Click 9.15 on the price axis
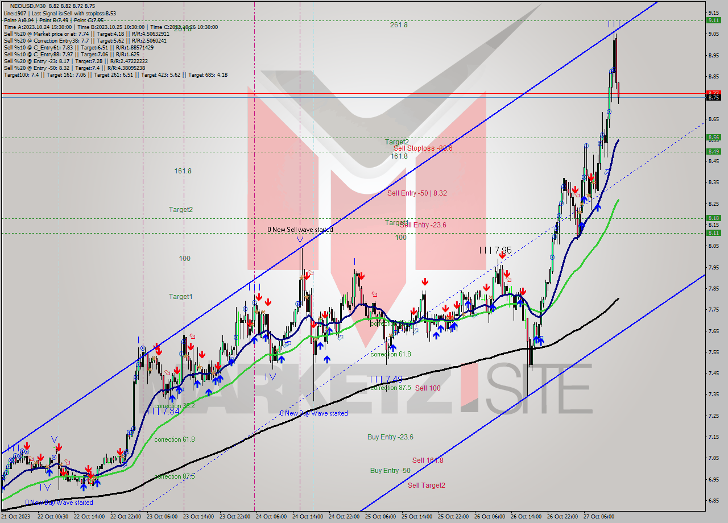728x523 pixels. 714,13
